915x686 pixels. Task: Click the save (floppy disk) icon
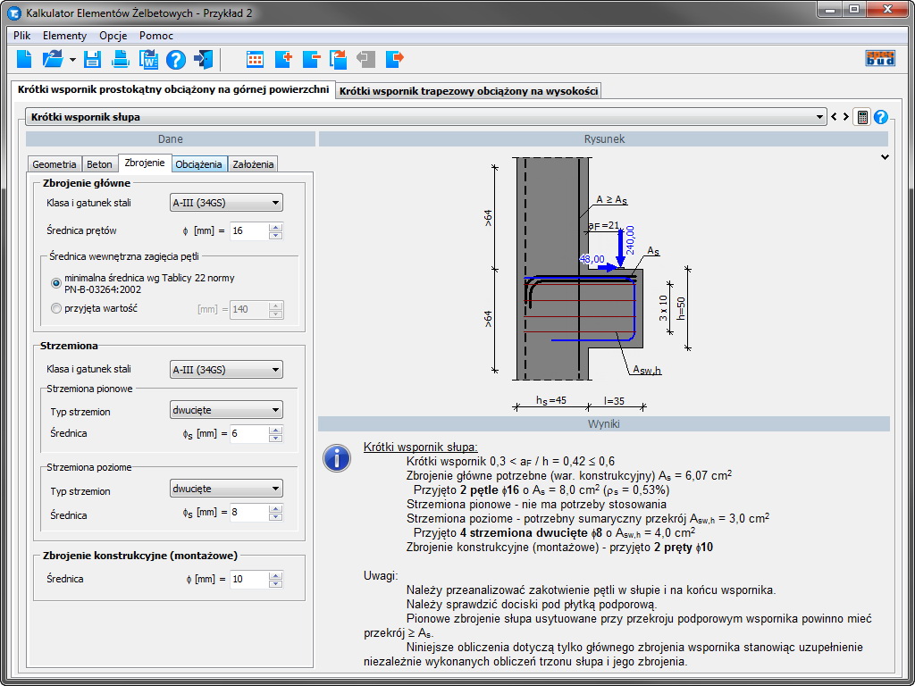(92, 60)
